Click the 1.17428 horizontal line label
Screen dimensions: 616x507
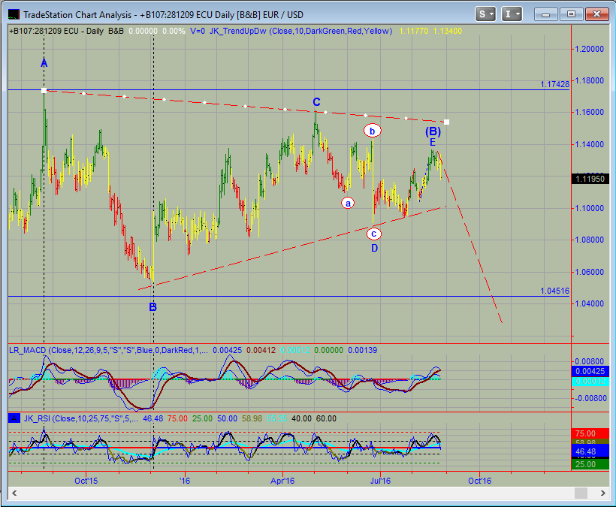(554, 84)
